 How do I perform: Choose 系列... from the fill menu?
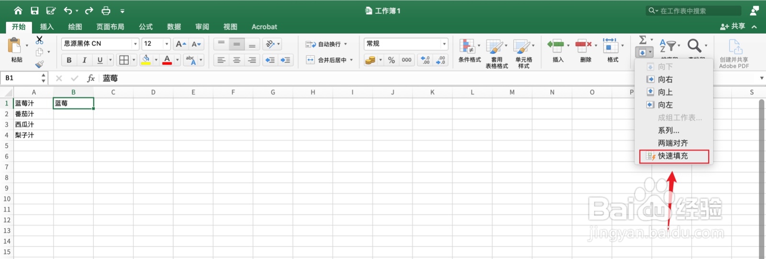[674, 130]
